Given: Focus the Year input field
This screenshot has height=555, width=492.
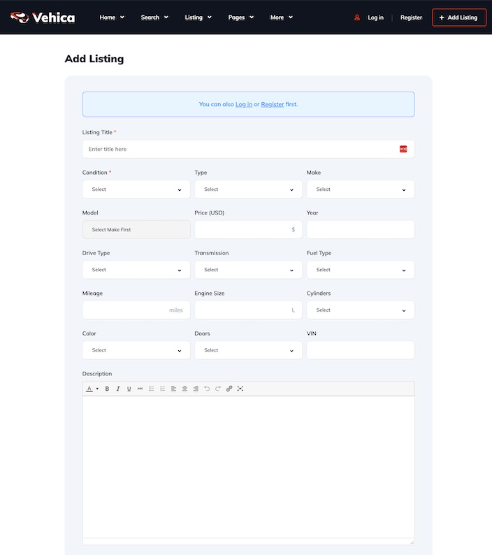Looking at the screenshot, I should [361, 230].
